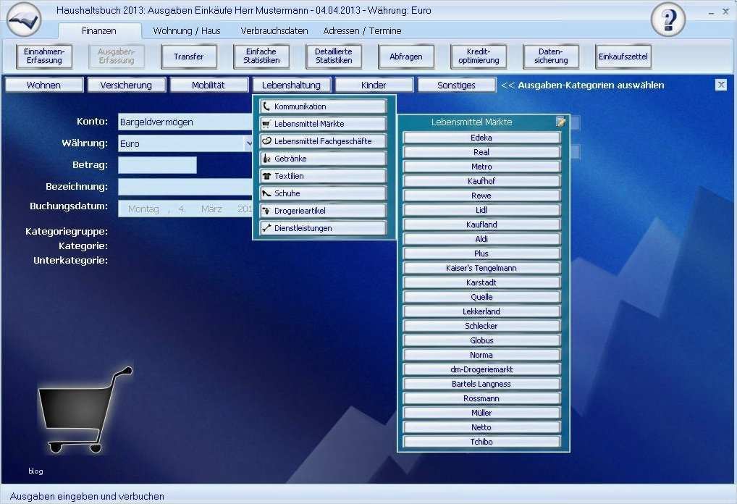Select Mobilität category group
737x504 pixels.
pyautogui.click(x=209, y=85)
